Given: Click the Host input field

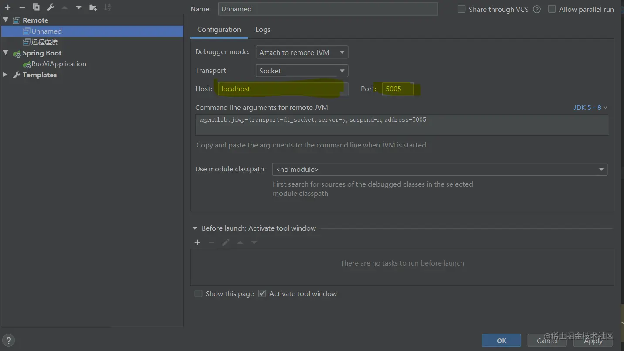Looking at the screenshot, I should point(282,89).
